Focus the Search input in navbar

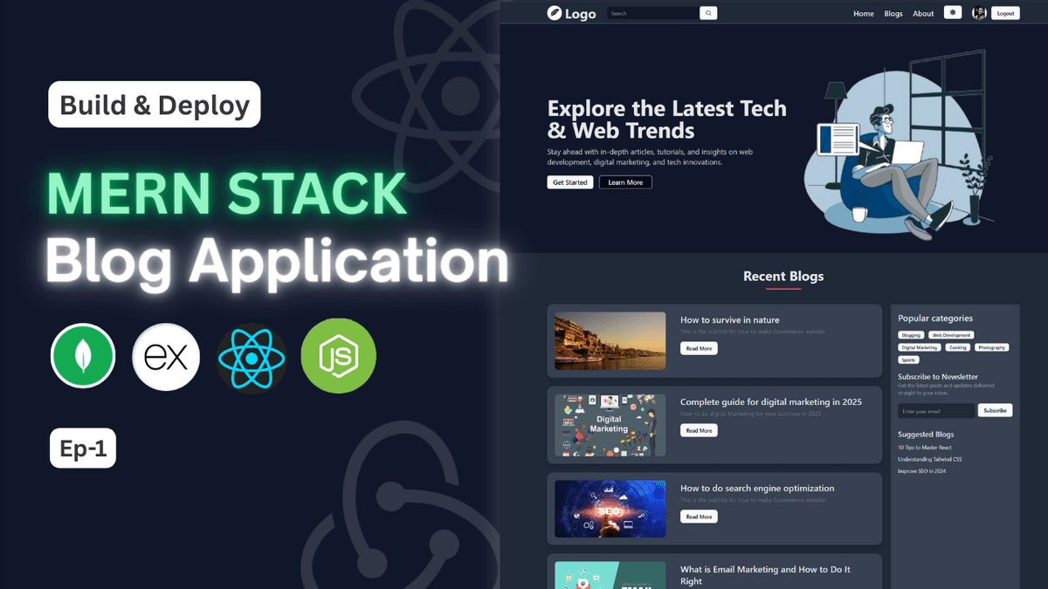point(652,13)
